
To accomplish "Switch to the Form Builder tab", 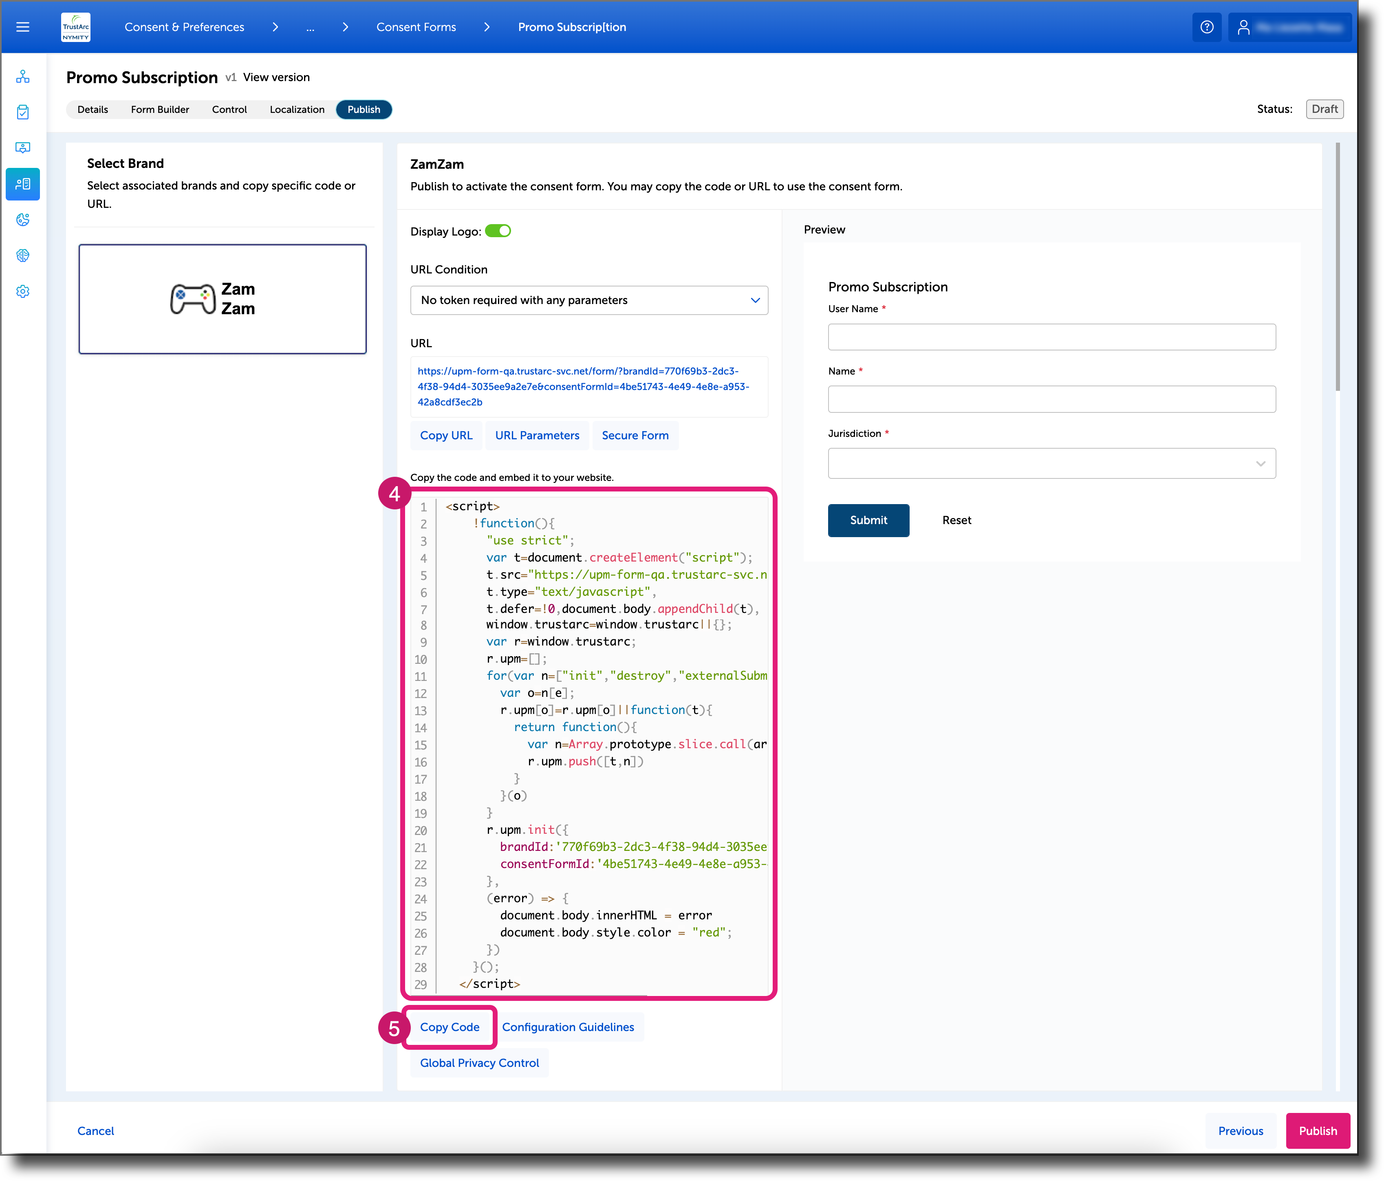I will 160,110.
